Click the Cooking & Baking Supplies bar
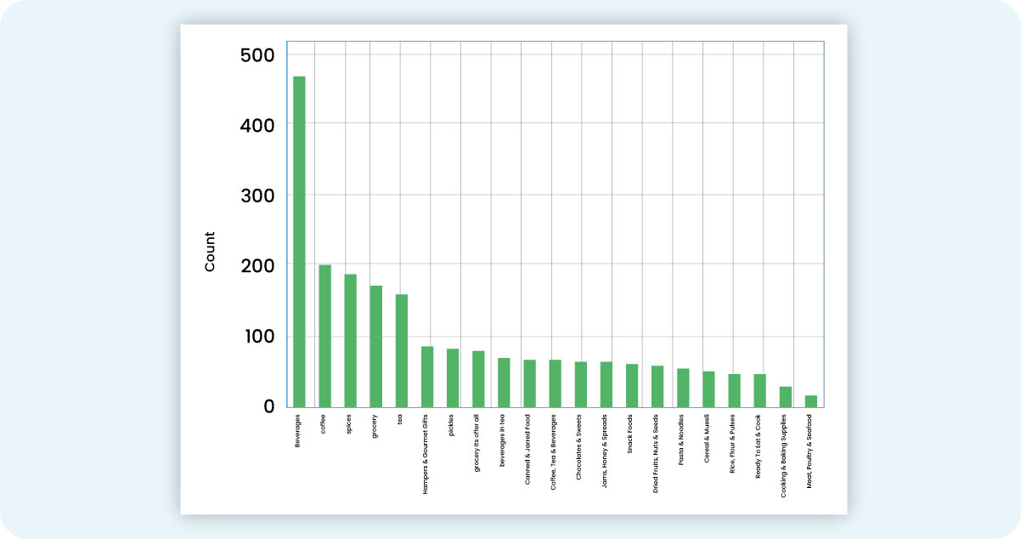 coord(786,397)
